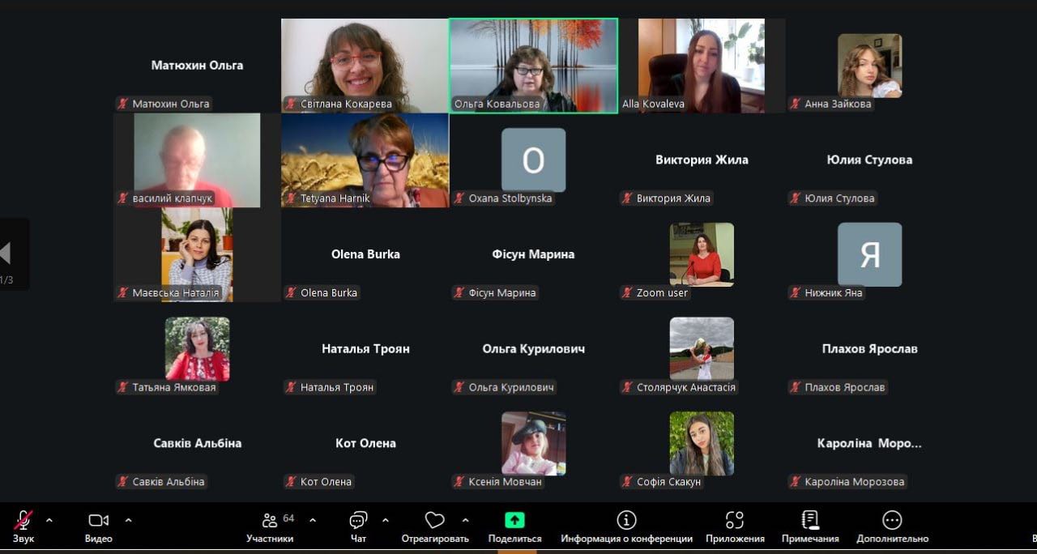Click the left gallery page arrow
This screenshot has width=1037, height=554.
tap(6, 254)
